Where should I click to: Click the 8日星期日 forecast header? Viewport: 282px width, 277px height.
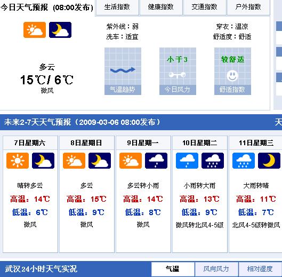pos(87,143)
